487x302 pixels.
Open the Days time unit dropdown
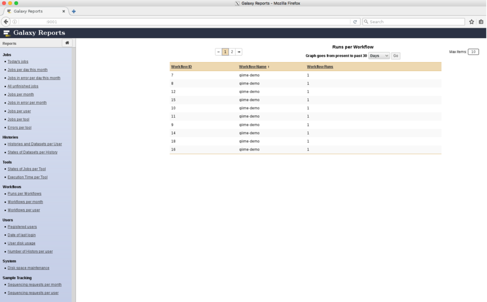pos(379,56)
